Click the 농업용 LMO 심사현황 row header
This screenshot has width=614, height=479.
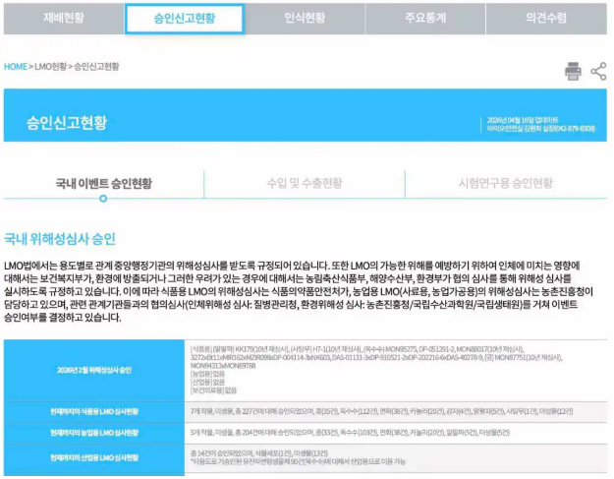93,433
